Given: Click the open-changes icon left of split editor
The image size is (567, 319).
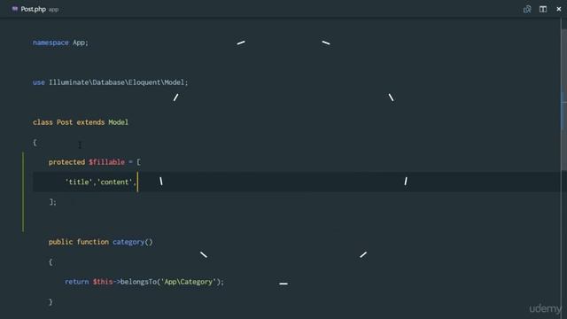Looking at the screenshot, I should click(527, 10).
